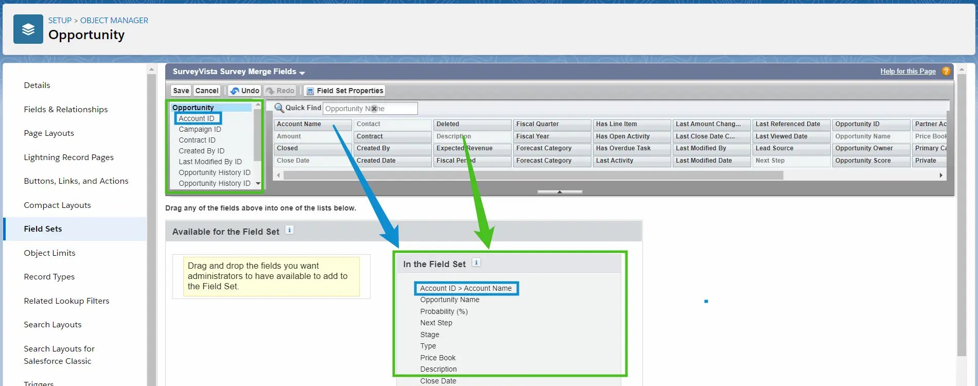The height and width of the screenshot is (386, 978).
Task: Select Account ID > Account Name in the field set
Action: 466,288
